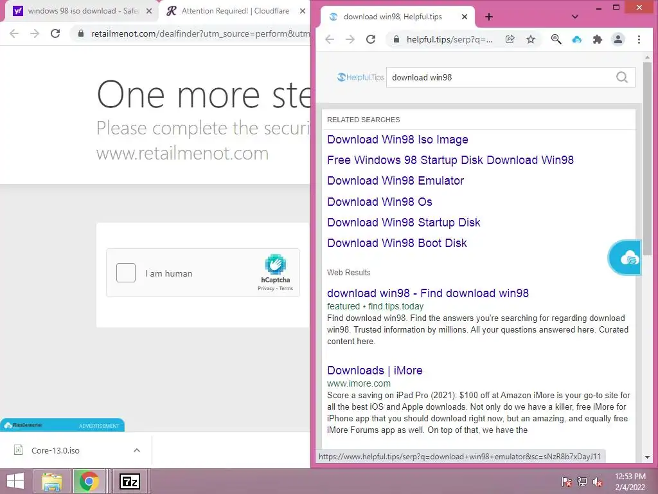Viewport: 658px width, 494px height.
Task: Click the muted volume tray icon
Action: tap(598, 482)
